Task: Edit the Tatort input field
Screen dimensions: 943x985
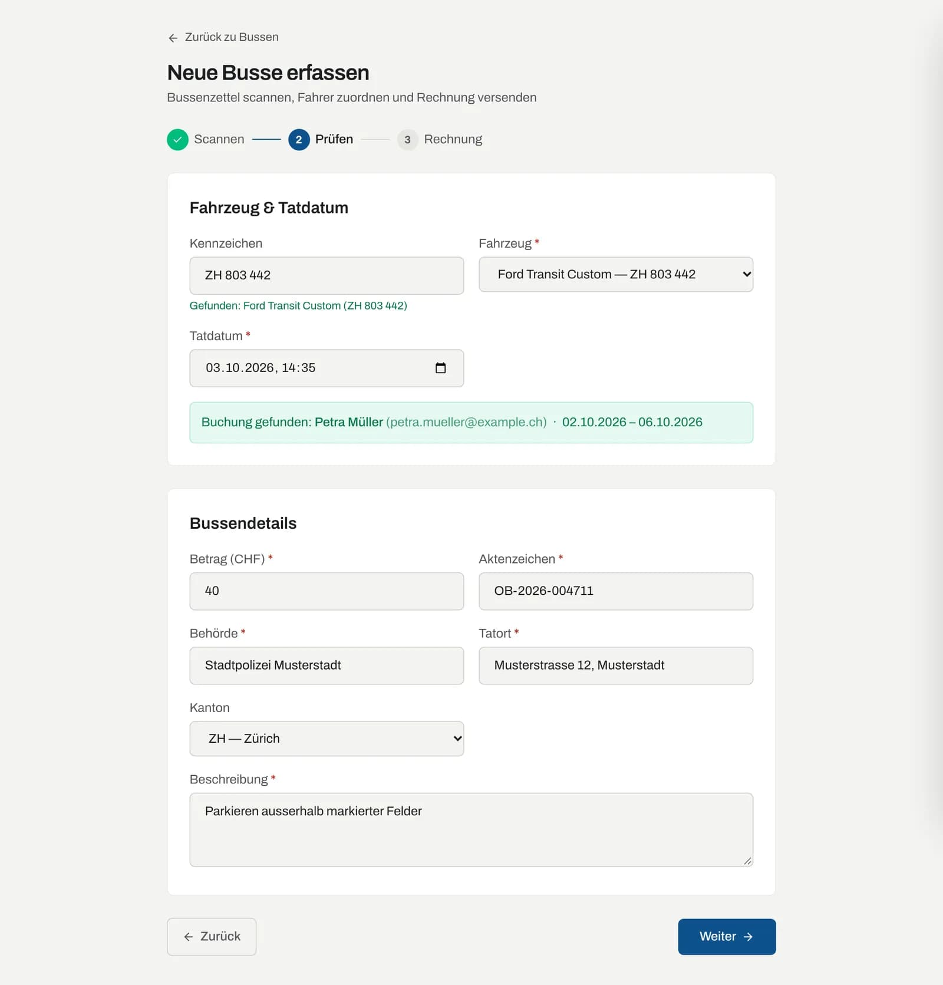Action: pos(616,666)
